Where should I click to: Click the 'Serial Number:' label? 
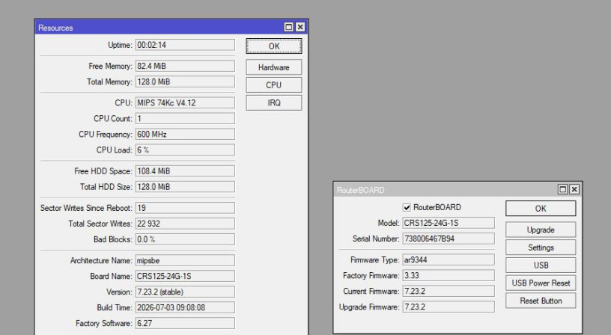tap(376, 239)
